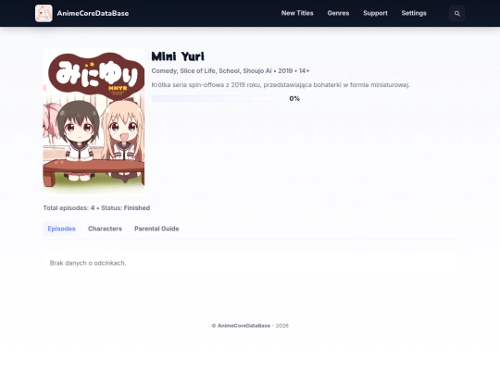Viewport: 500px width, 375px height.
Task: Click the watch progress bar
Action: point(214,98)
